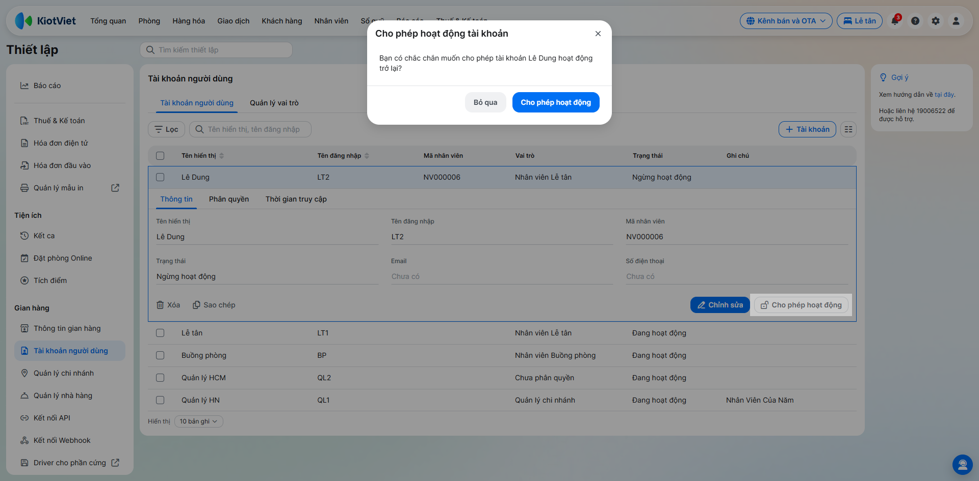Open Đặt phòng Online sidebar item
This screenshot has width=979, height=481.
coord(70,258)
